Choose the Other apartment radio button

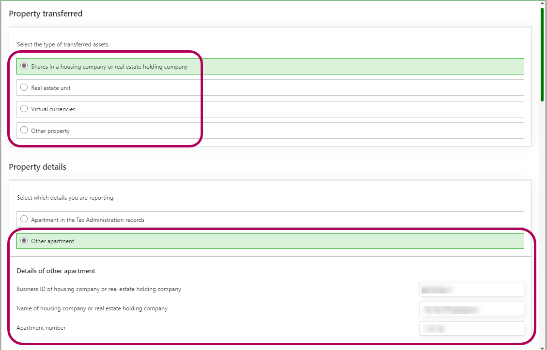pos(24,241)
